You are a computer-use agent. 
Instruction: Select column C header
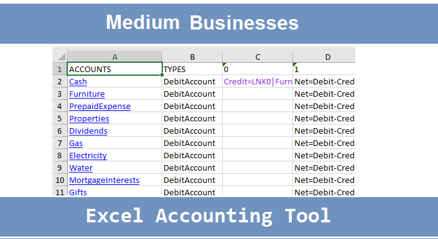pyautogui.click(x=257, y=57)
